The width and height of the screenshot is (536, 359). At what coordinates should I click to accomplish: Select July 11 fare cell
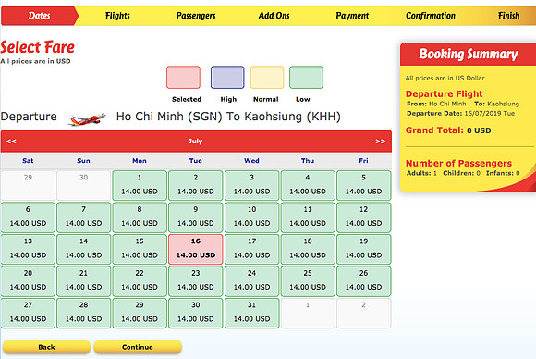click(x=308, y=217)
